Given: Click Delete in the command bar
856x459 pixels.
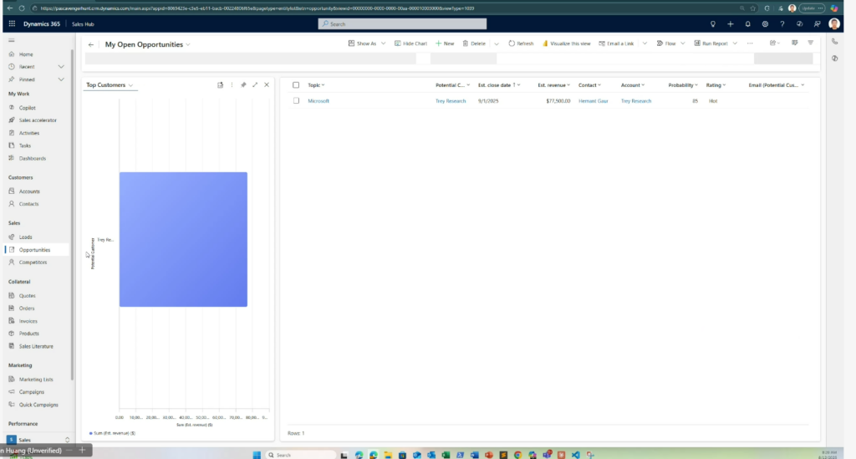Looking at the screenshot, I should (474, 43).
